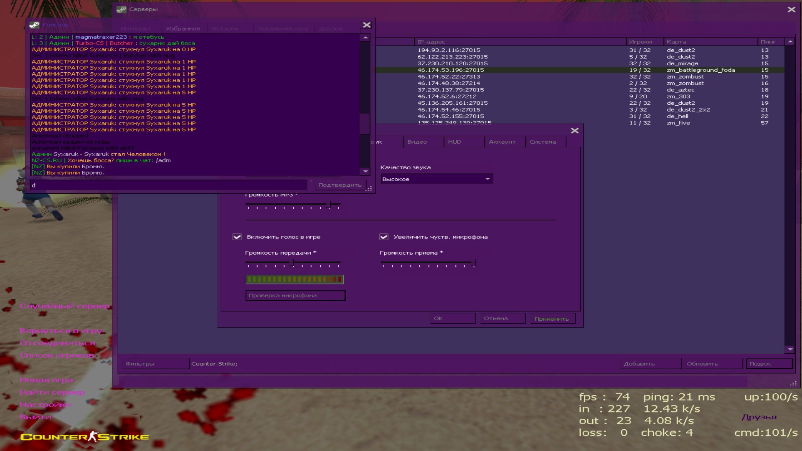
Task: Click the console command input field
Action: 167,185
